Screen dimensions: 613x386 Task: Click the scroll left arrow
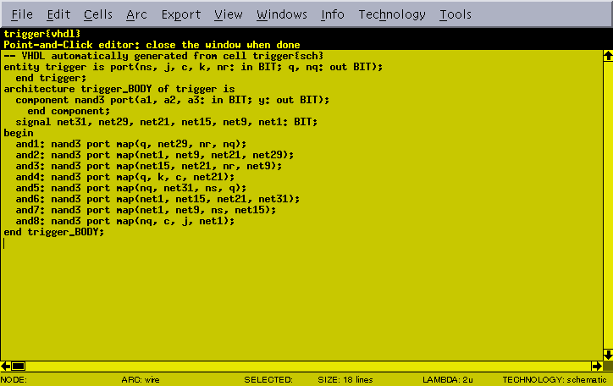(x=6, y=366)
